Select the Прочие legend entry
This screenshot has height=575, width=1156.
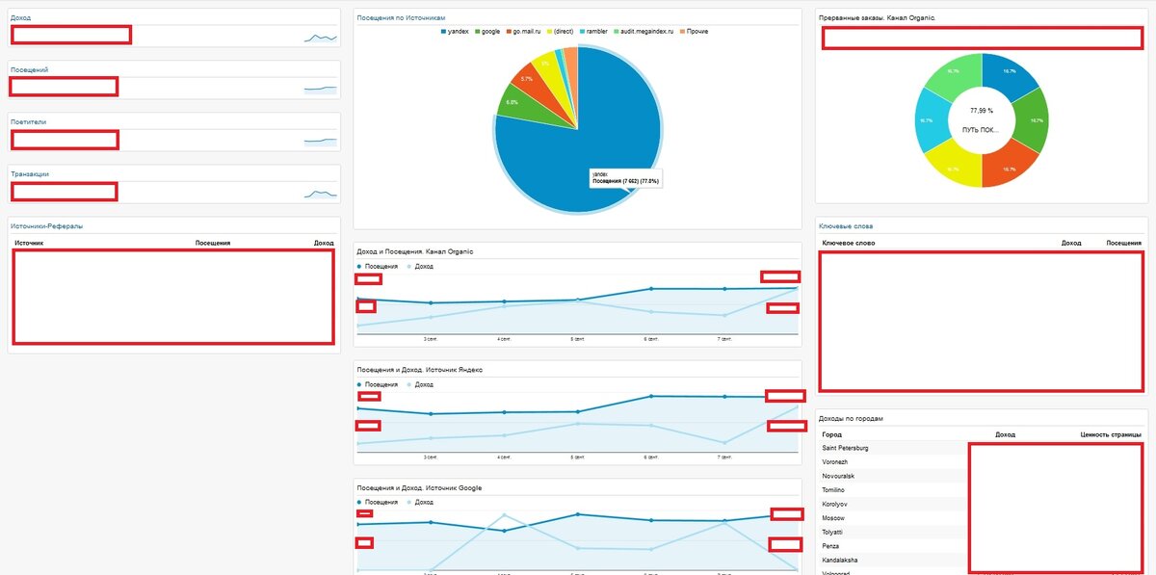coord(694,32)
